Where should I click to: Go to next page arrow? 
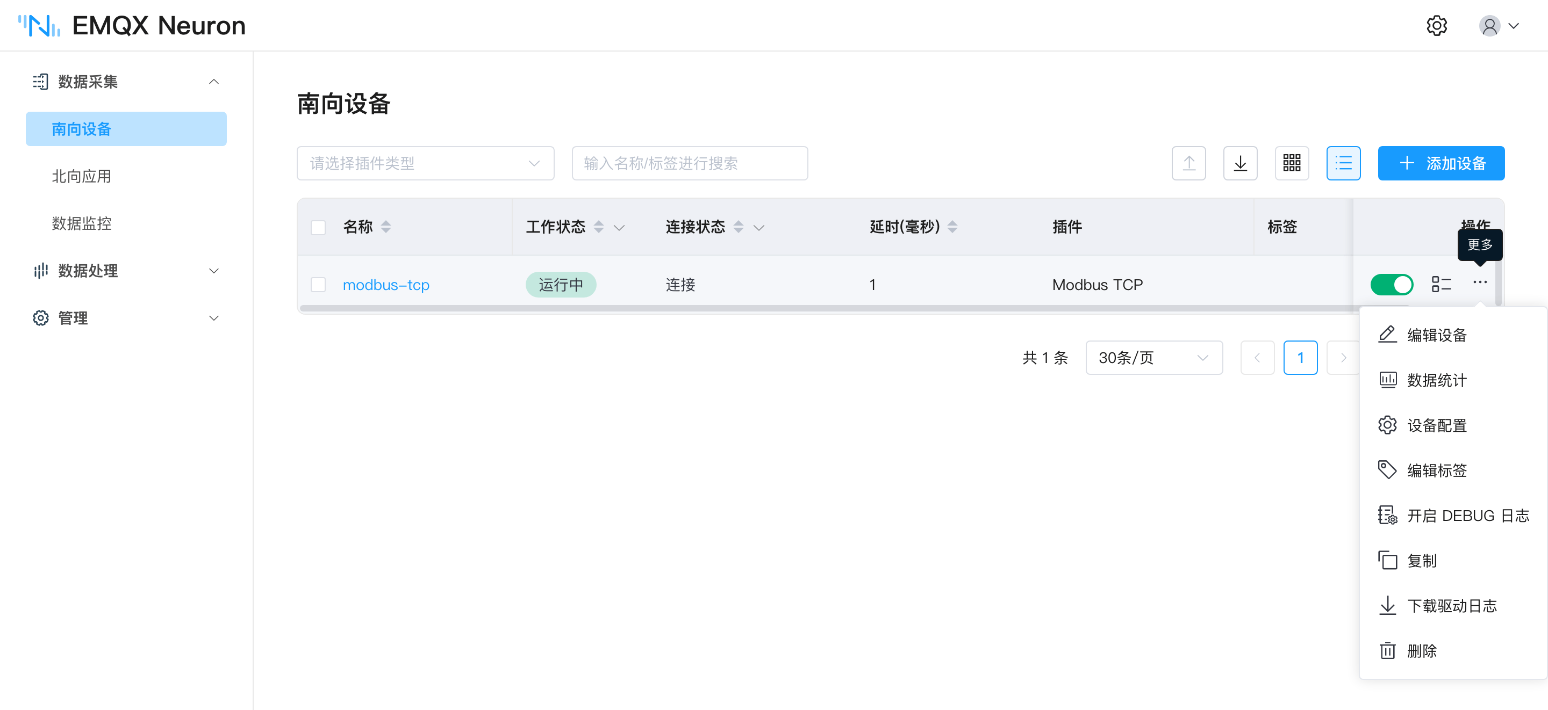(x=1343, y=357)
